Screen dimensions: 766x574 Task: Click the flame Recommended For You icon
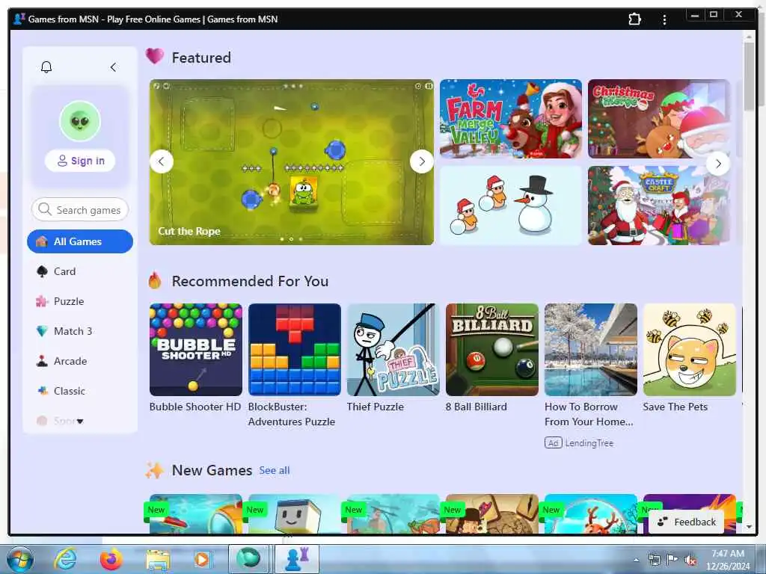[x=155, y=281]
